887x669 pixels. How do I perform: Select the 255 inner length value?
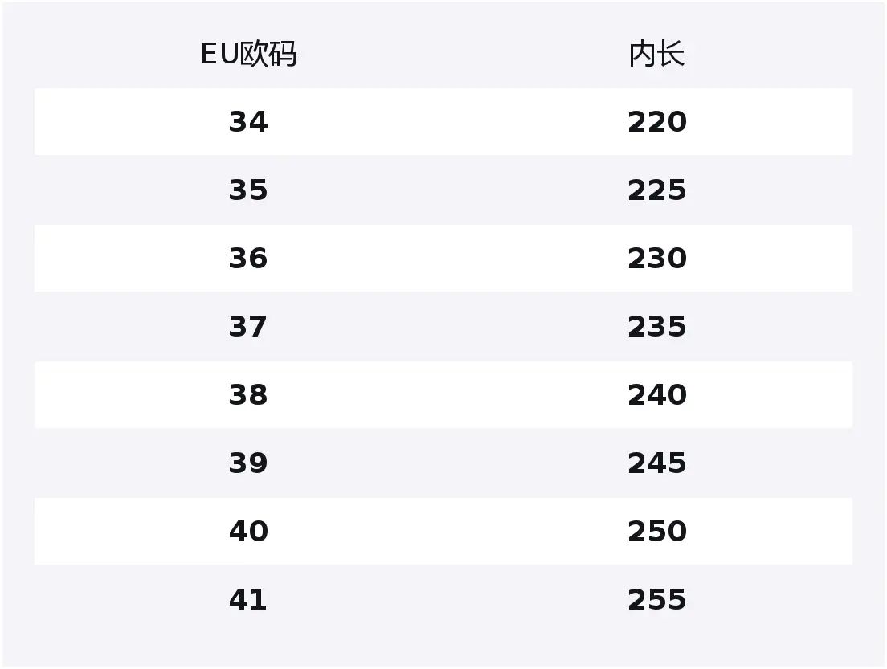[x=656, y=600]
